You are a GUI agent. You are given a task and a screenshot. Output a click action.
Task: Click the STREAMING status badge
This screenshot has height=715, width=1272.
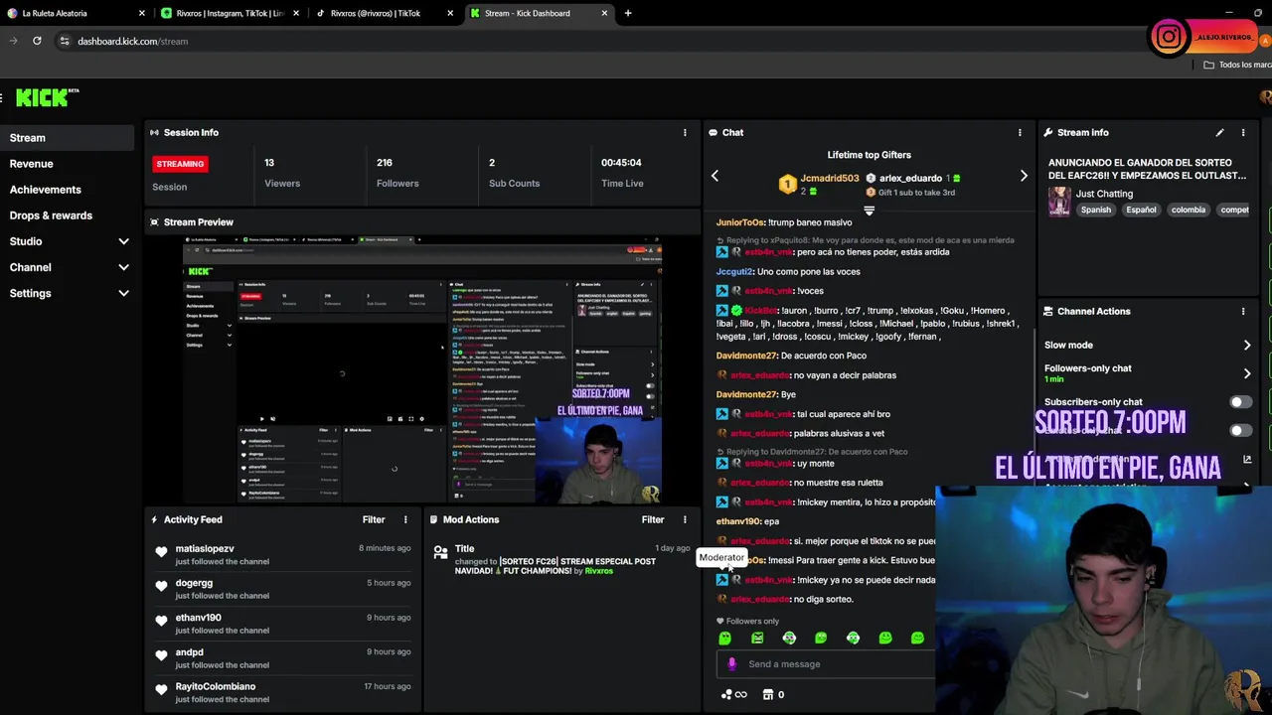point(180,164)
